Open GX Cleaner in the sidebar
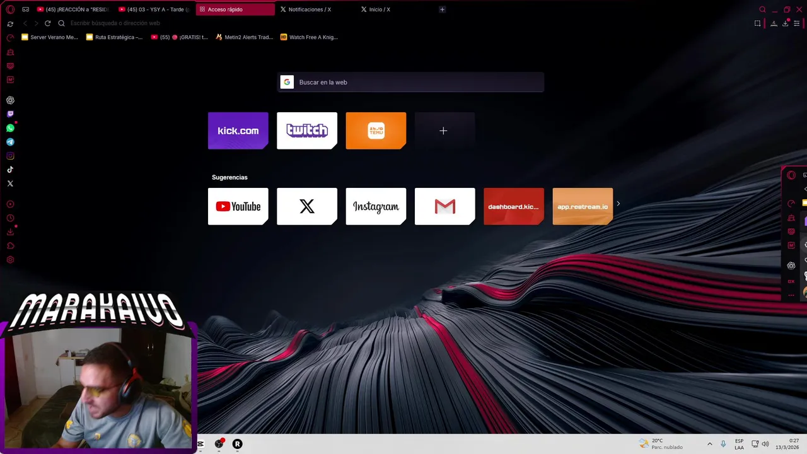This screenshot has height=454, width=807. [10, 52]
